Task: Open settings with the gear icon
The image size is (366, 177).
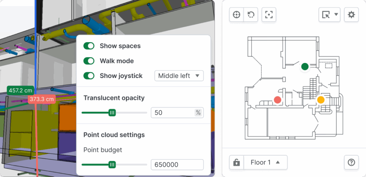Action: [x=351, y=15]
